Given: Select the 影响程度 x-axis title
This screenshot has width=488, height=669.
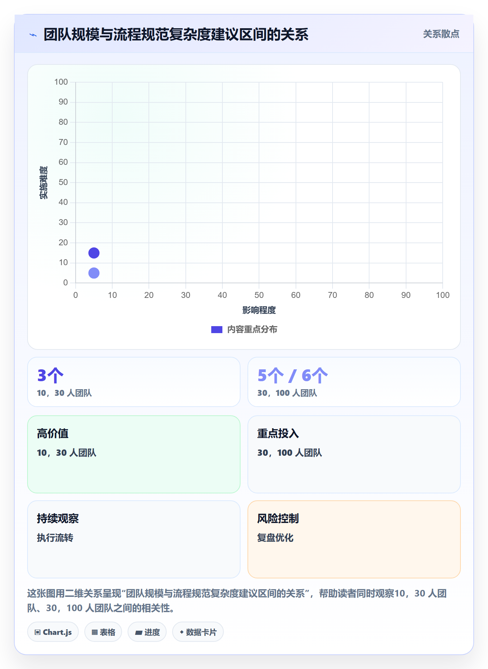Looking at the screenshot, I should (259, 310).
